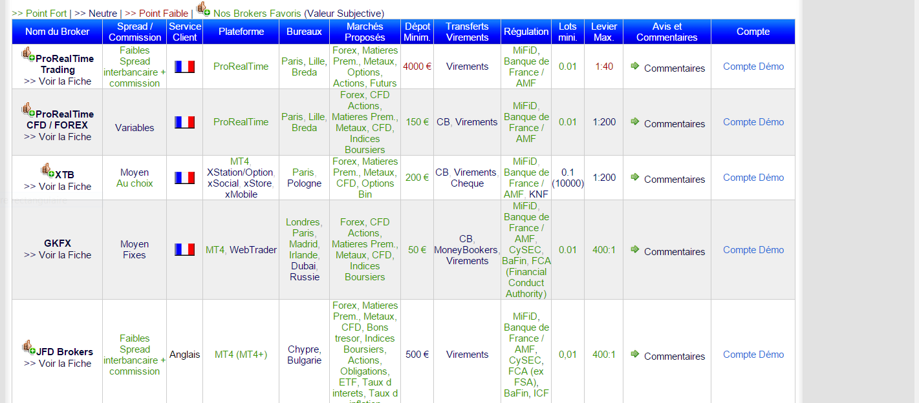The height and width of the screenshot is (403, 919).
Task: Click green arrow in XTB comments cell
Action: [634, 177]
